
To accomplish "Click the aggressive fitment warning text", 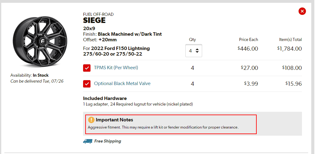I will (163, 127).
